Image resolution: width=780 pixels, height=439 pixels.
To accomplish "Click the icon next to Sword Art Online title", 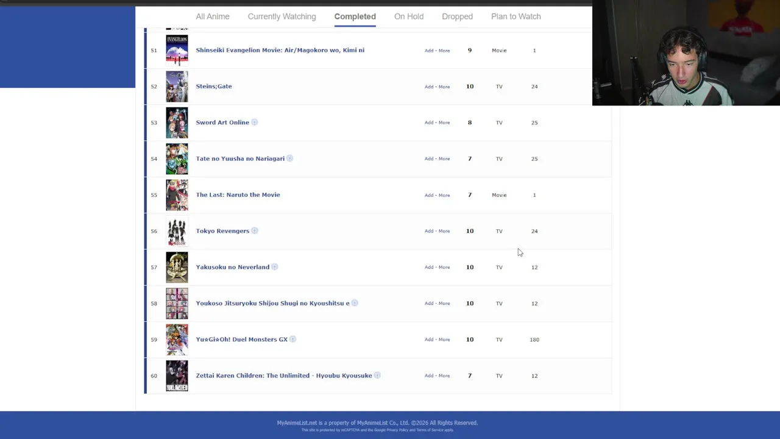I will coord(255,123).
